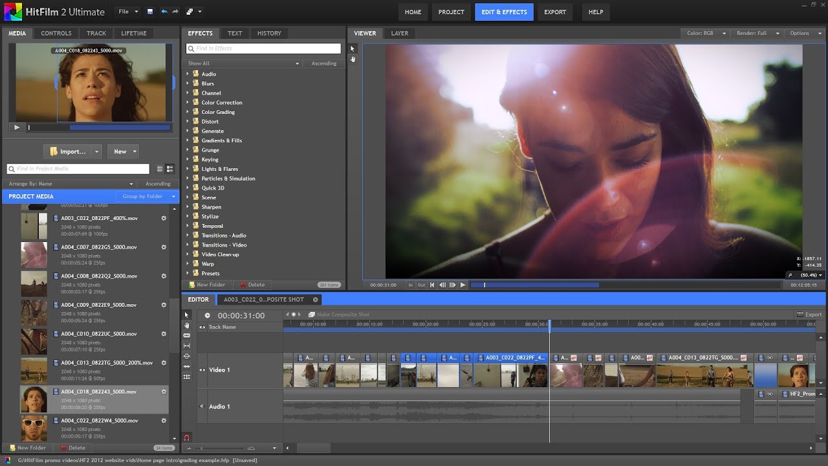
Task: Step back one frame in viewer
Action: (442, 285)
